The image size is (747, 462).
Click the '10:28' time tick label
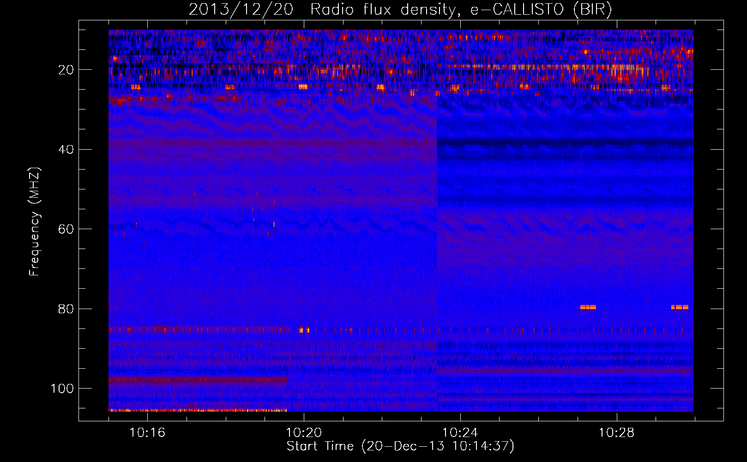[617, 433]
